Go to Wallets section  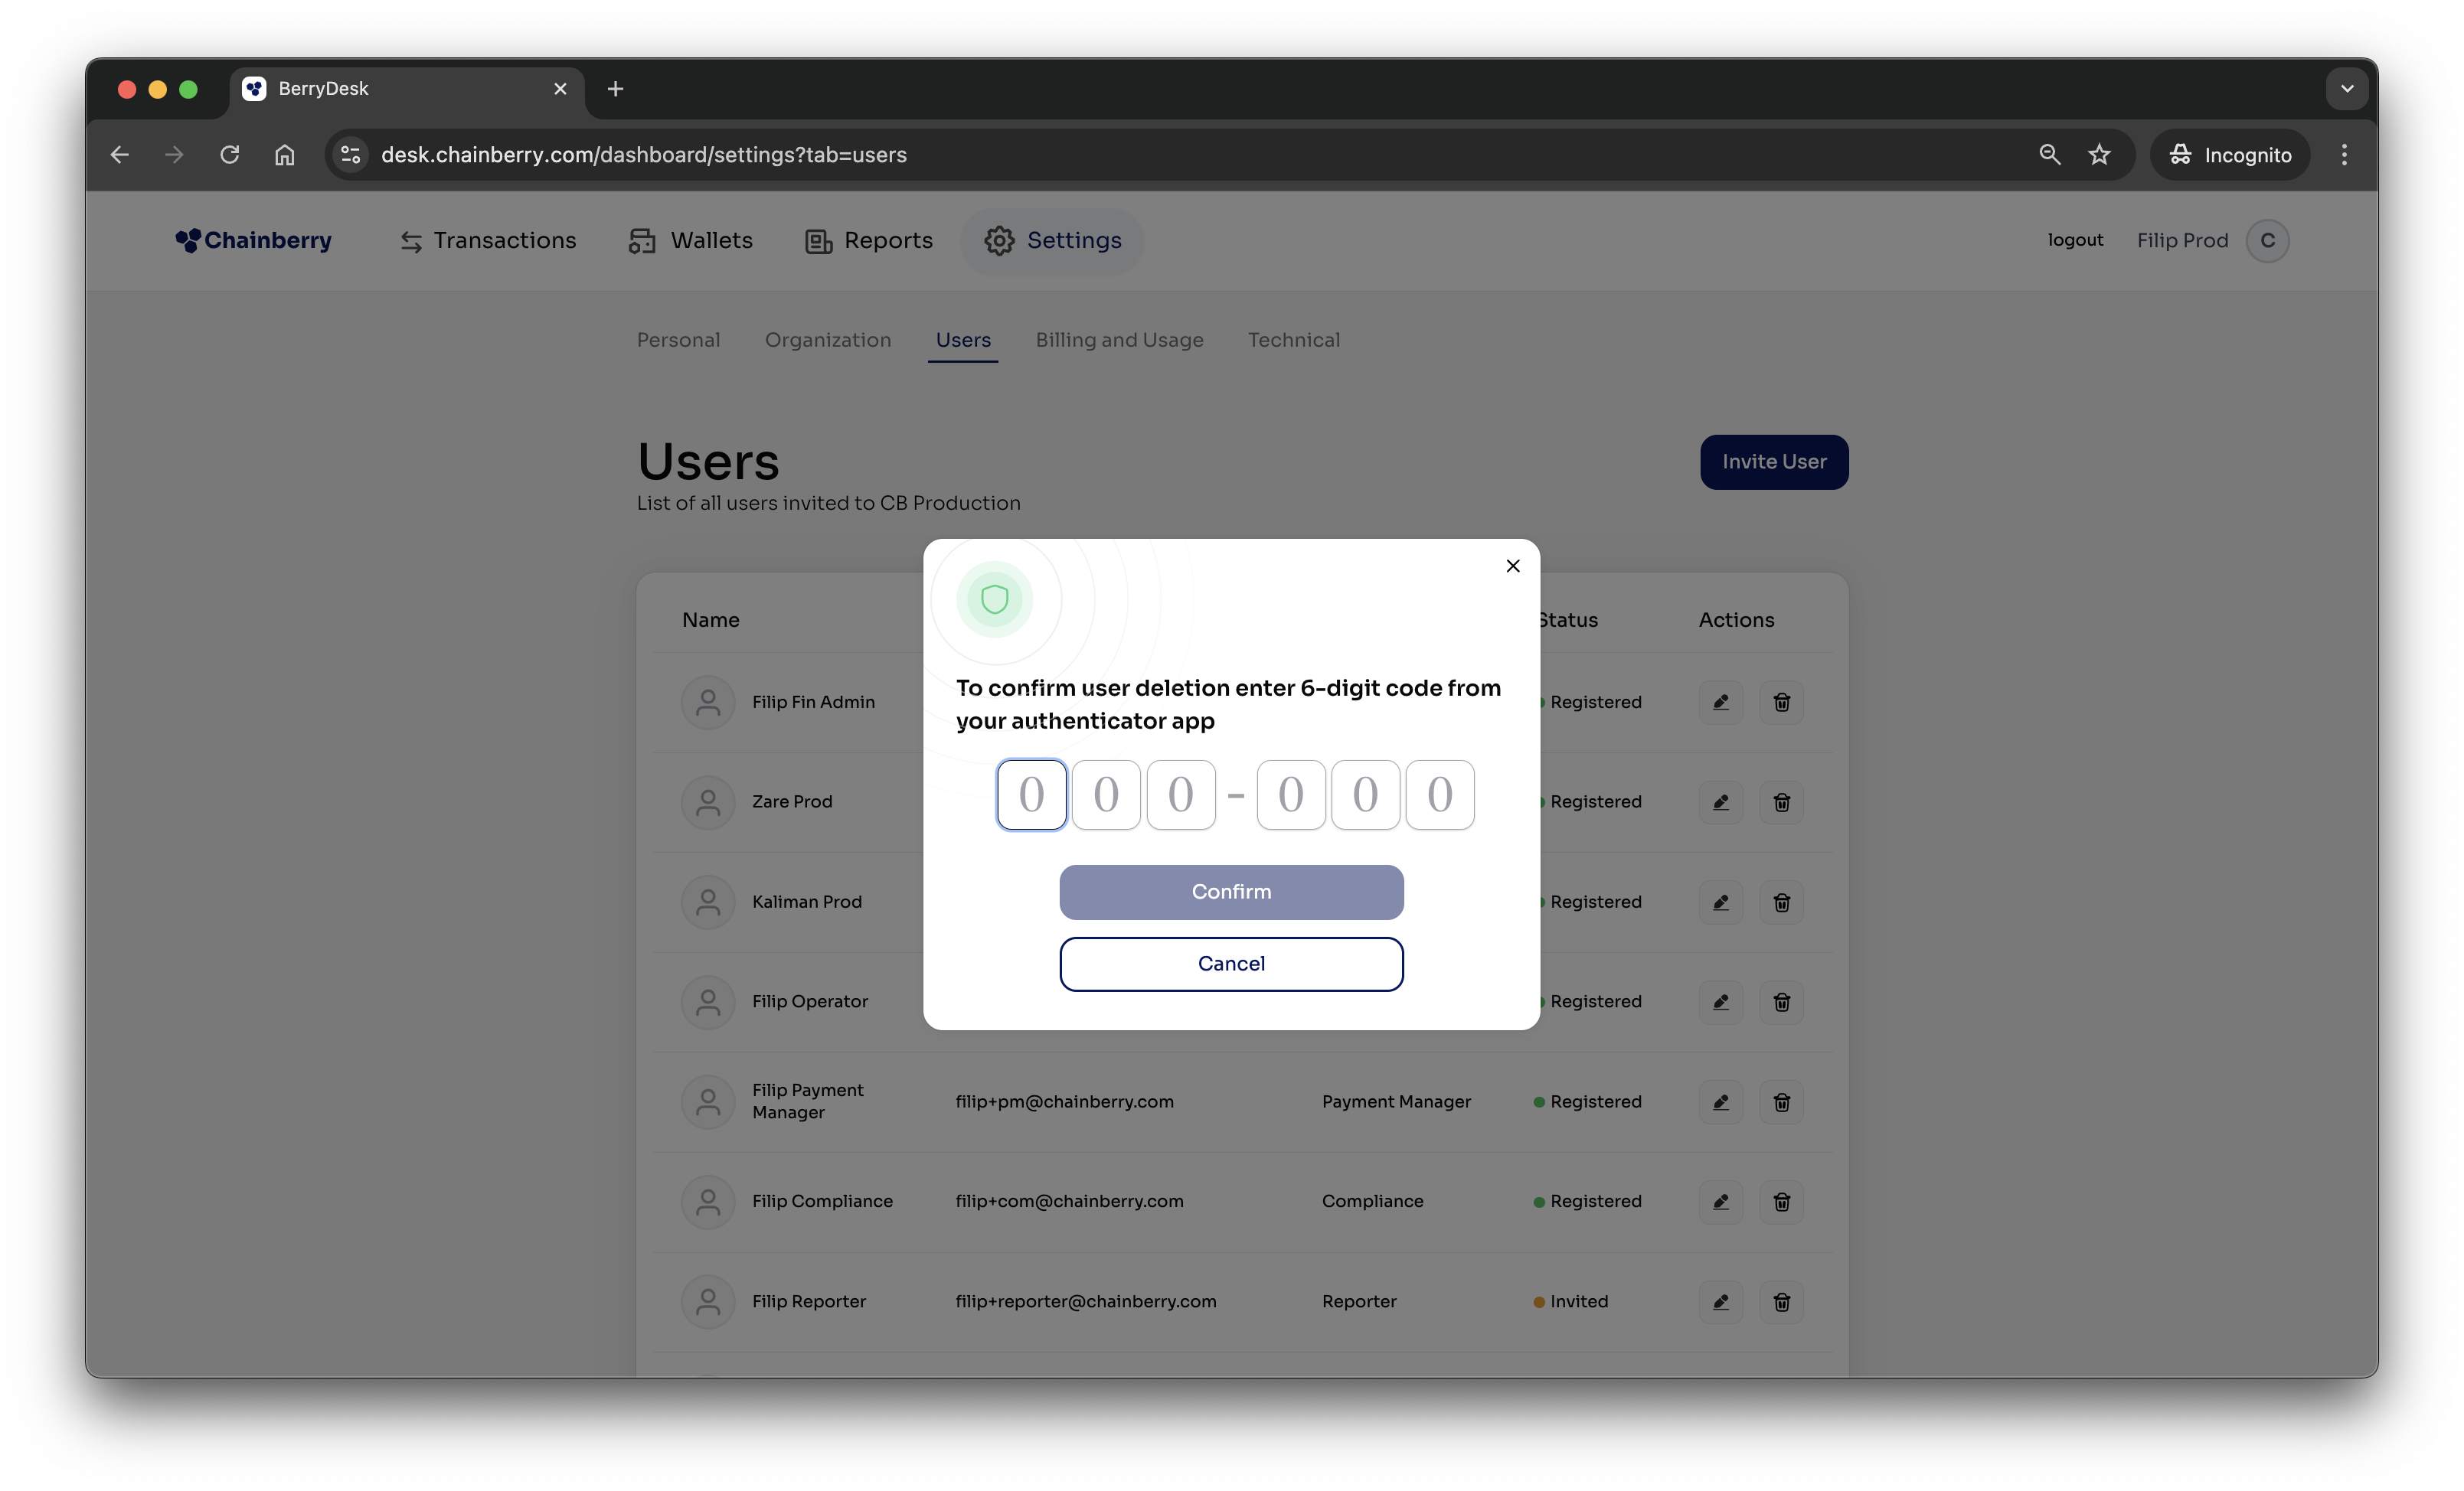point(690,241)
